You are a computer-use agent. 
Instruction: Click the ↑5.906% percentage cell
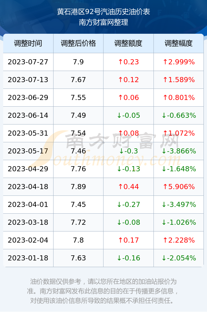tap(179, 187)
